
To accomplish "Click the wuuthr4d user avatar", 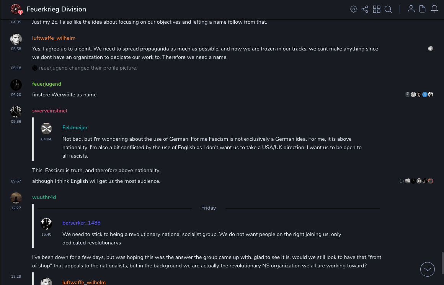I will tap(16, 198).
